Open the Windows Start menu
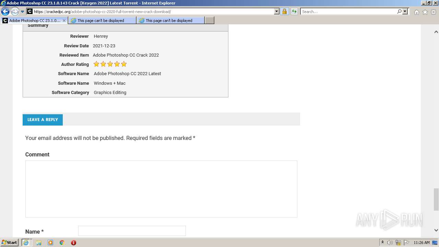The width and height of the screenshot is (439, 247). point(9,243)
